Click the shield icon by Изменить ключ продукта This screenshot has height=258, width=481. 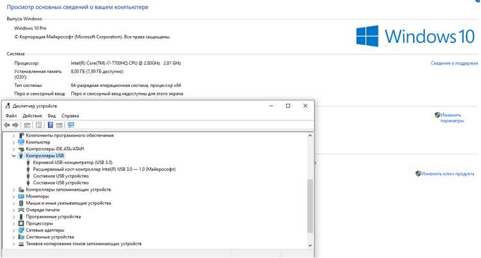418,173
